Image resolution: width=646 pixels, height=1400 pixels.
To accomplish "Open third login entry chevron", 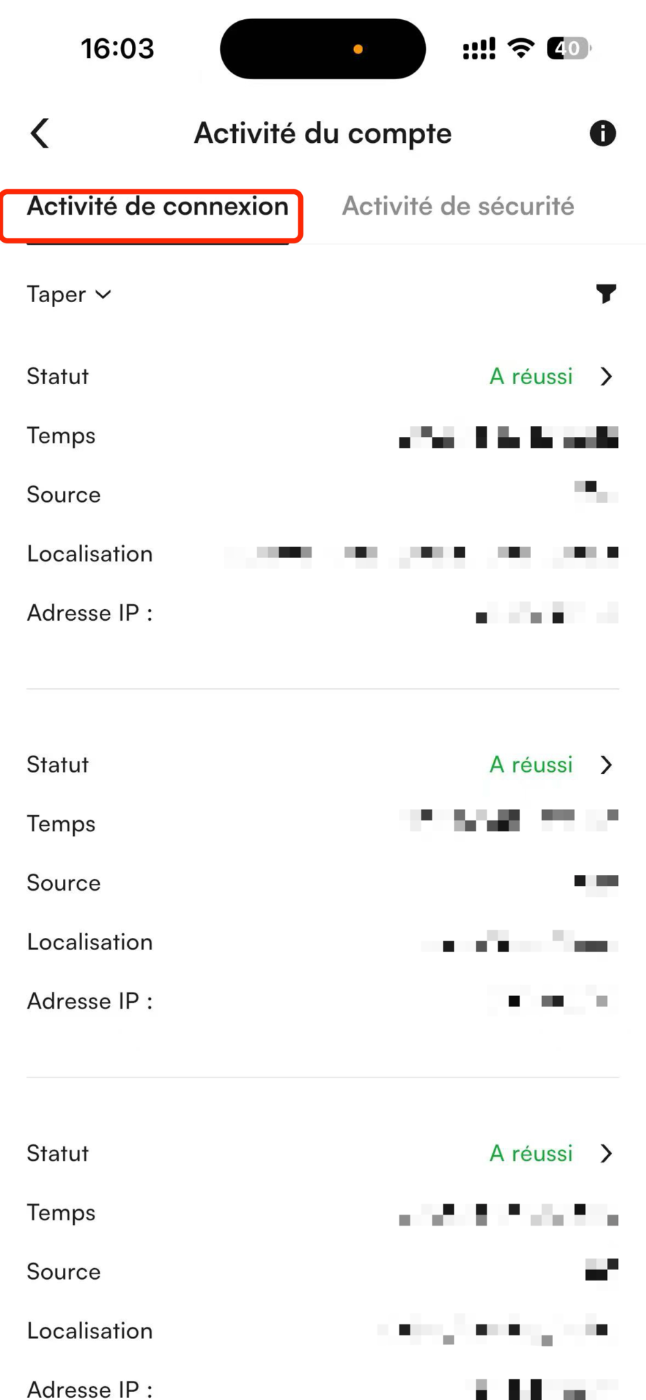I will (x=606, y=1154).
